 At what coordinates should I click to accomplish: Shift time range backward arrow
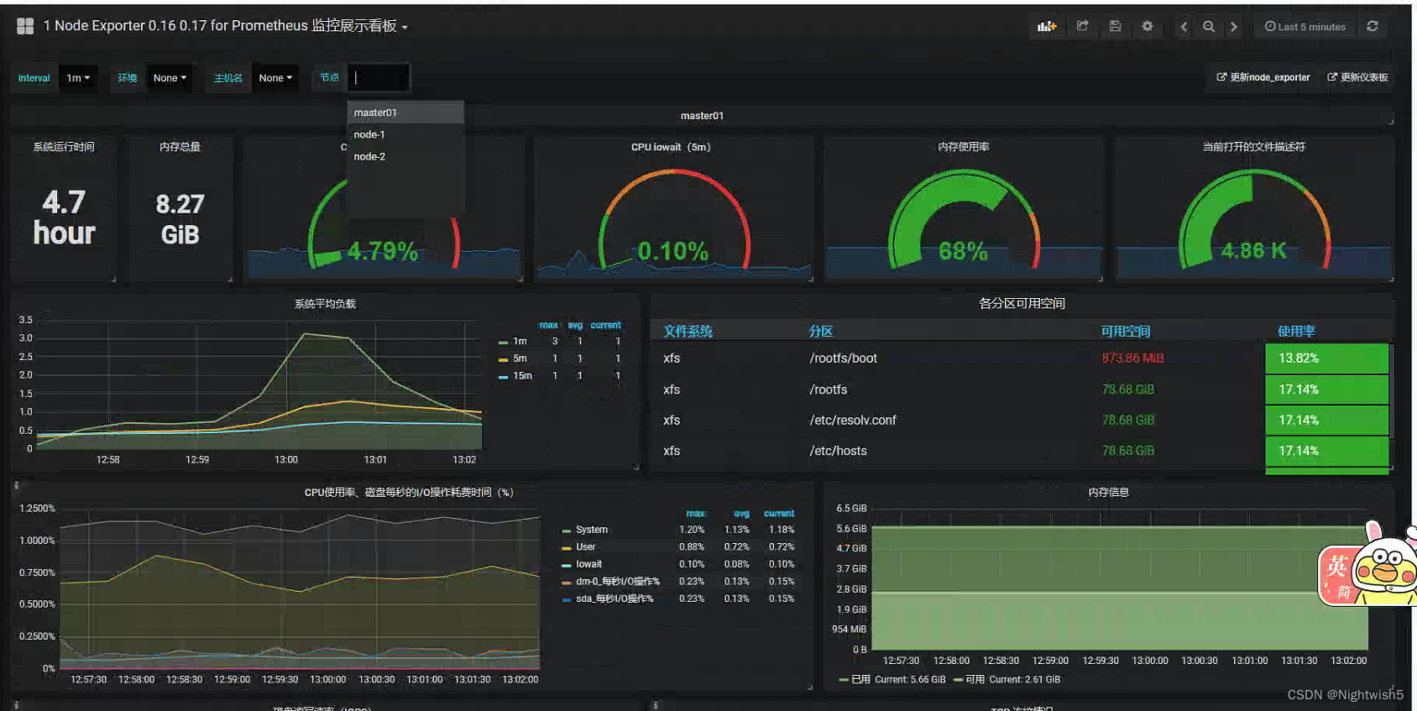click(1184, 26)
